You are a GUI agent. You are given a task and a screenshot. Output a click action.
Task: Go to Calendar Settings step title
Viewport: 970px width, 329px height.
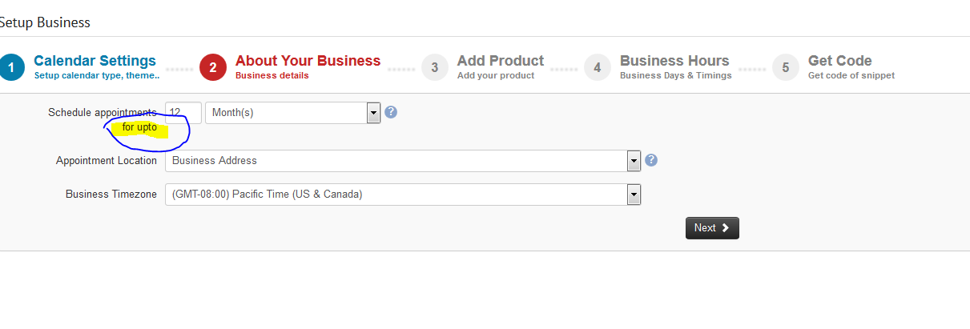[95, 61]
